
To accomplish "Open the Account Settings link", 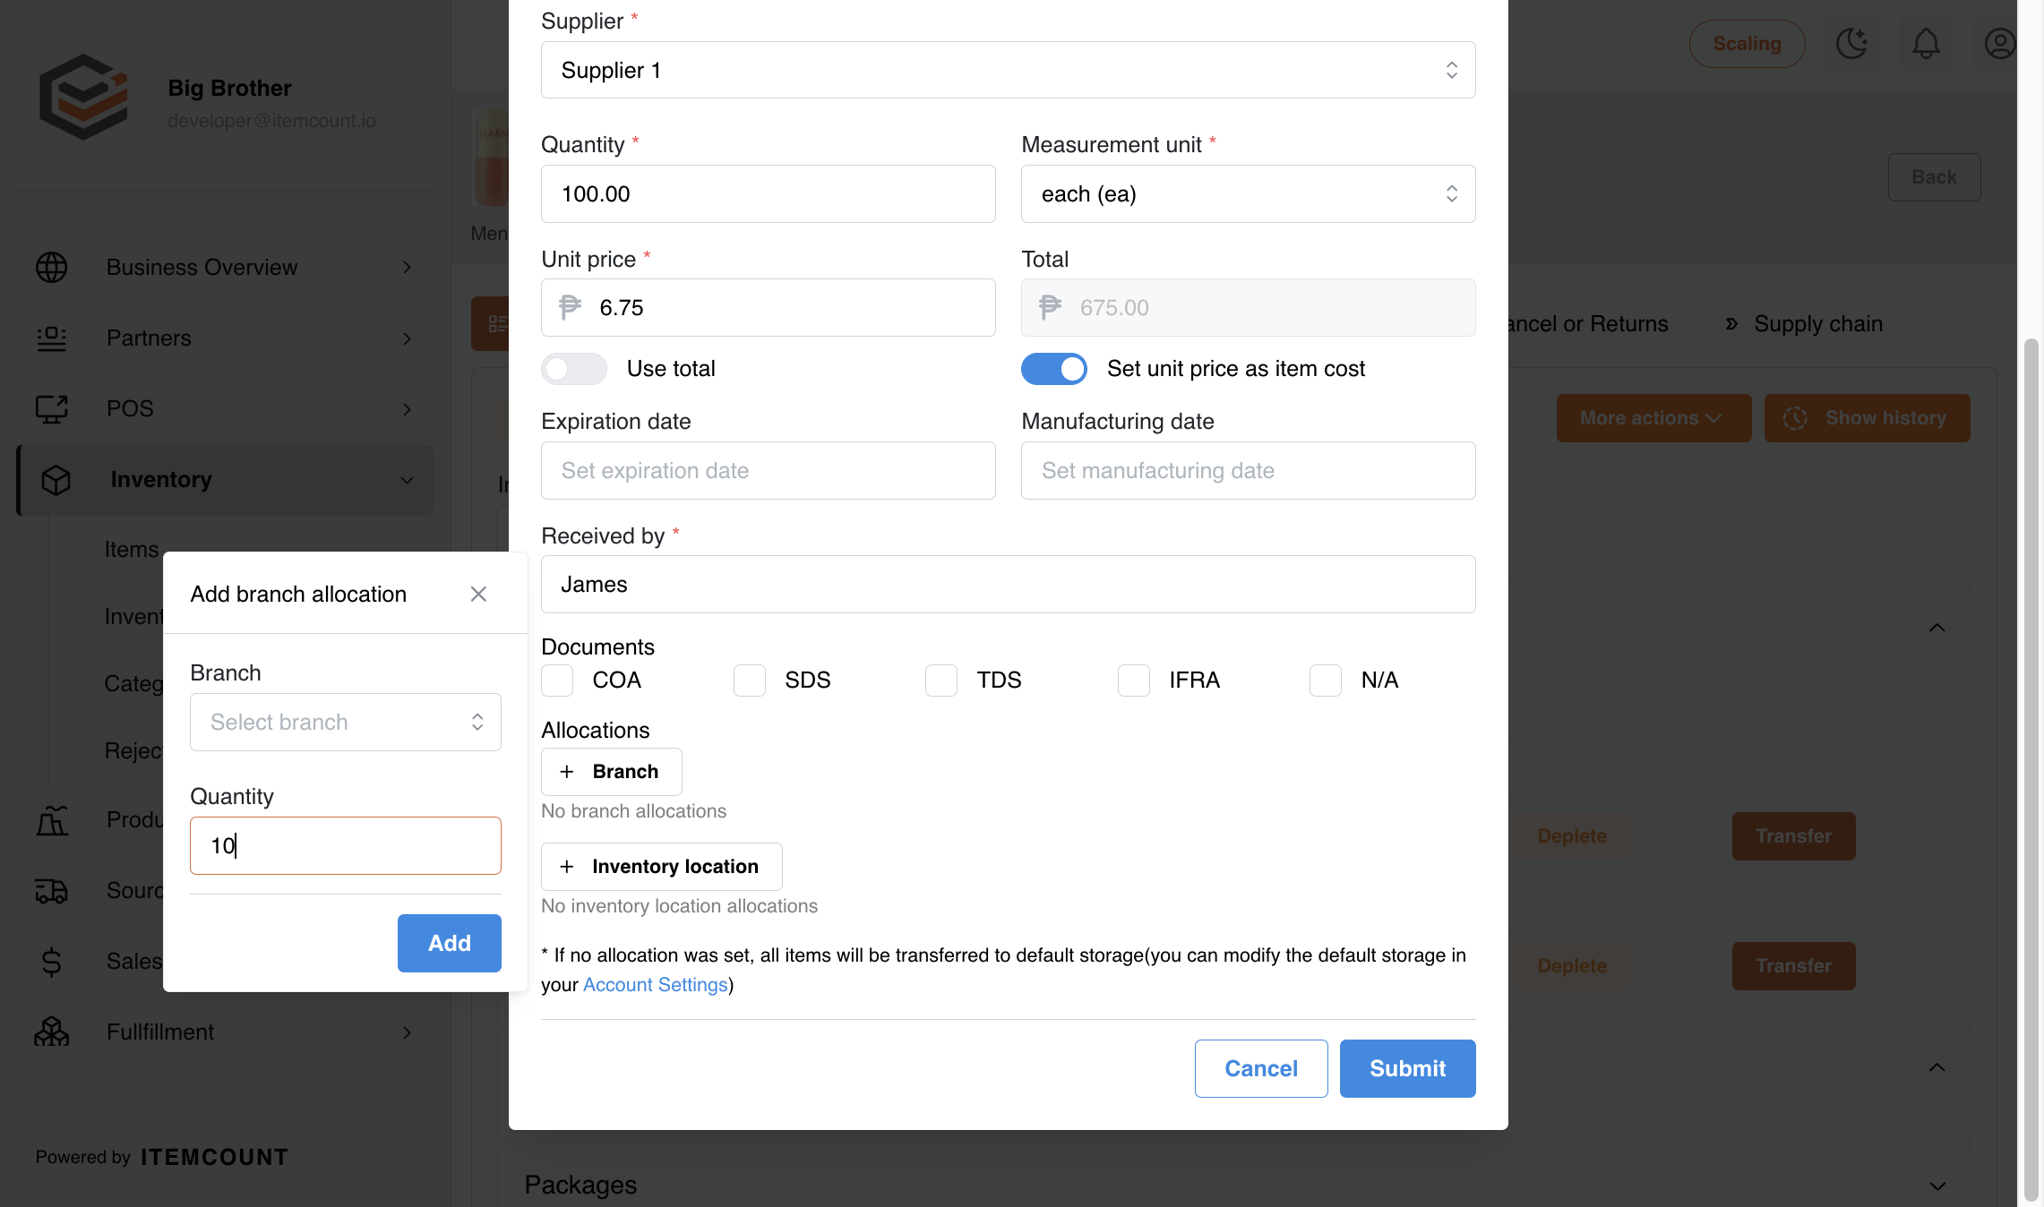I will coord(656,985).
